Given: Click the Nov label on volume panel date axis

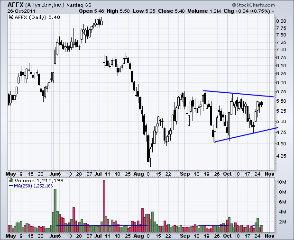Looking at the screenshot, I should [x=269, y=236].
